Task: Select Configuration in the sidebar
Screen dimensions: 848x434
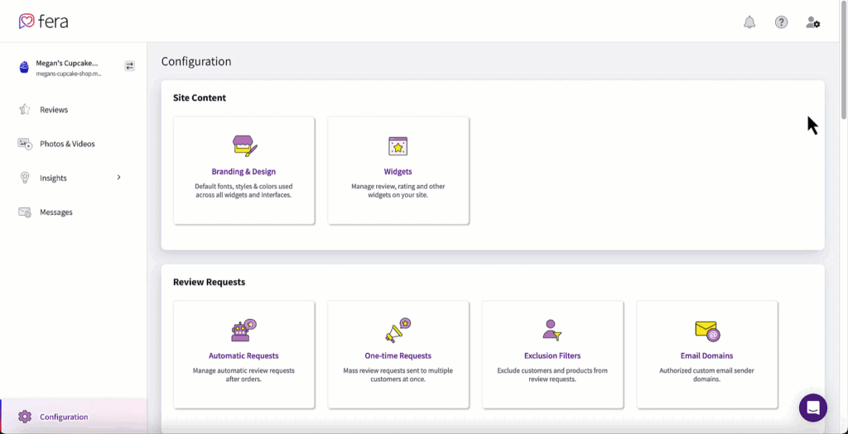Action: pyautogui.click(x=64, y=417)
